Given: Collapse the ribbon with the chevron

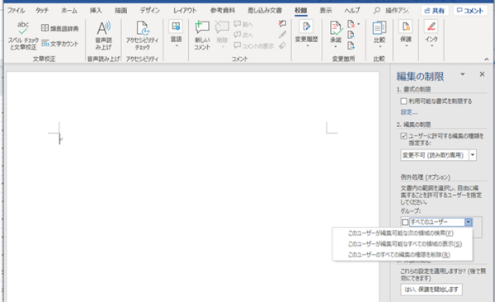Looking at the screenshot, I should (487, 59).
